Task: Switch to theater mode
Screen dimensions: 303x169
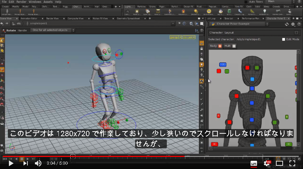Action: [x=279, y=163]
